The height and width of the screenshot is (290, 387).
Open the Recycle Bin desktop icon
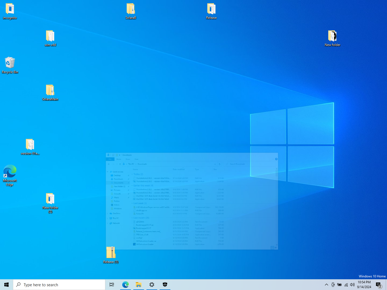(10, 63)
